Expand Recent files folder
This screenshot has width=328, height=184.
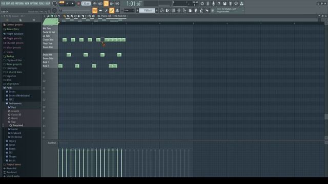11,29
